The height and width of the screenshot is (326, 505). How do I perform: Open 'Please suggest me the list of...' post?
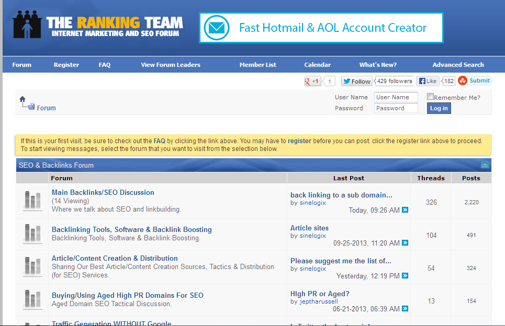tap(341, 261)
